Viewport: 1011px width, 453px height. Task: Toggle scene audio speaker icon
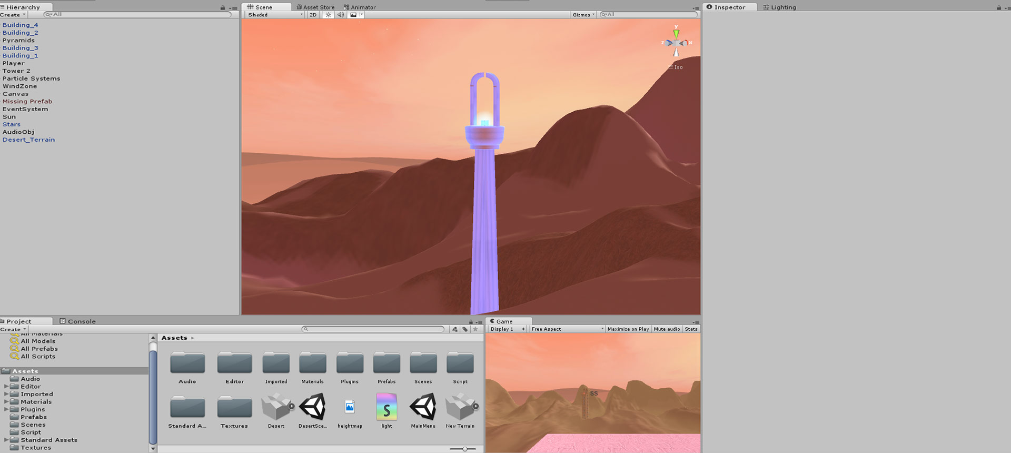click(340, 15)
